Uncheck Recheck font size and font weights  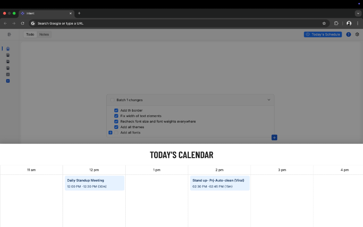pyautogui.click(x=116, y=122)
